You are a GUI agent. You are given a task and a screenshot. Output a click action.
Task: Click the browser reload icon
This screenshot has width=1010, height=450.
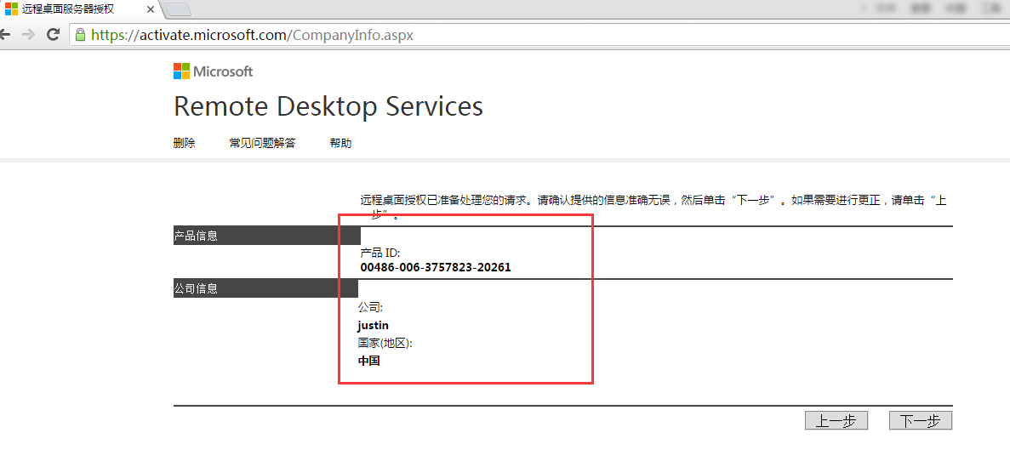click(54, 35)
